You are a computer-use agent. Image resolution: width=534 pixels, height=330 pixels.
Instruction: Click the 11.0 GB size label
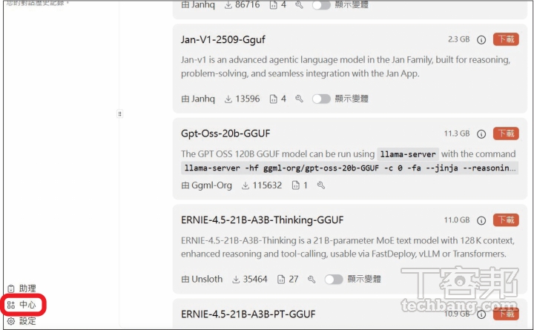[457, 220]
